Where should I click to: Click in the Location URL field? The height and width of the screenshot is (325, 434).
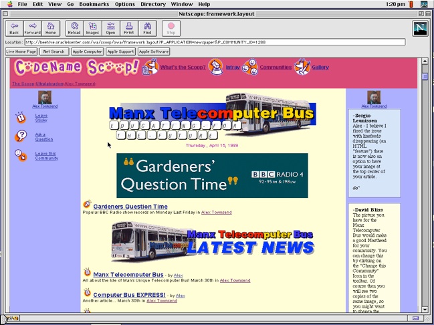pos(214,42)
